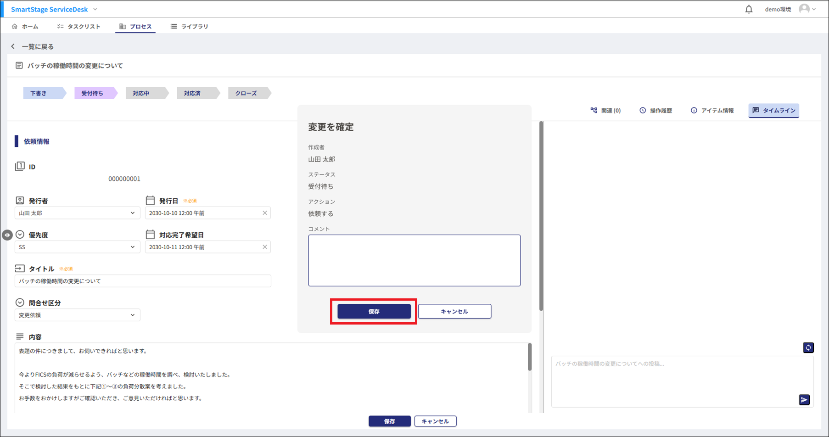Clear the 発行日 date with X icon
This screenshot has width=829, height=437.
(x=265, y=213)
